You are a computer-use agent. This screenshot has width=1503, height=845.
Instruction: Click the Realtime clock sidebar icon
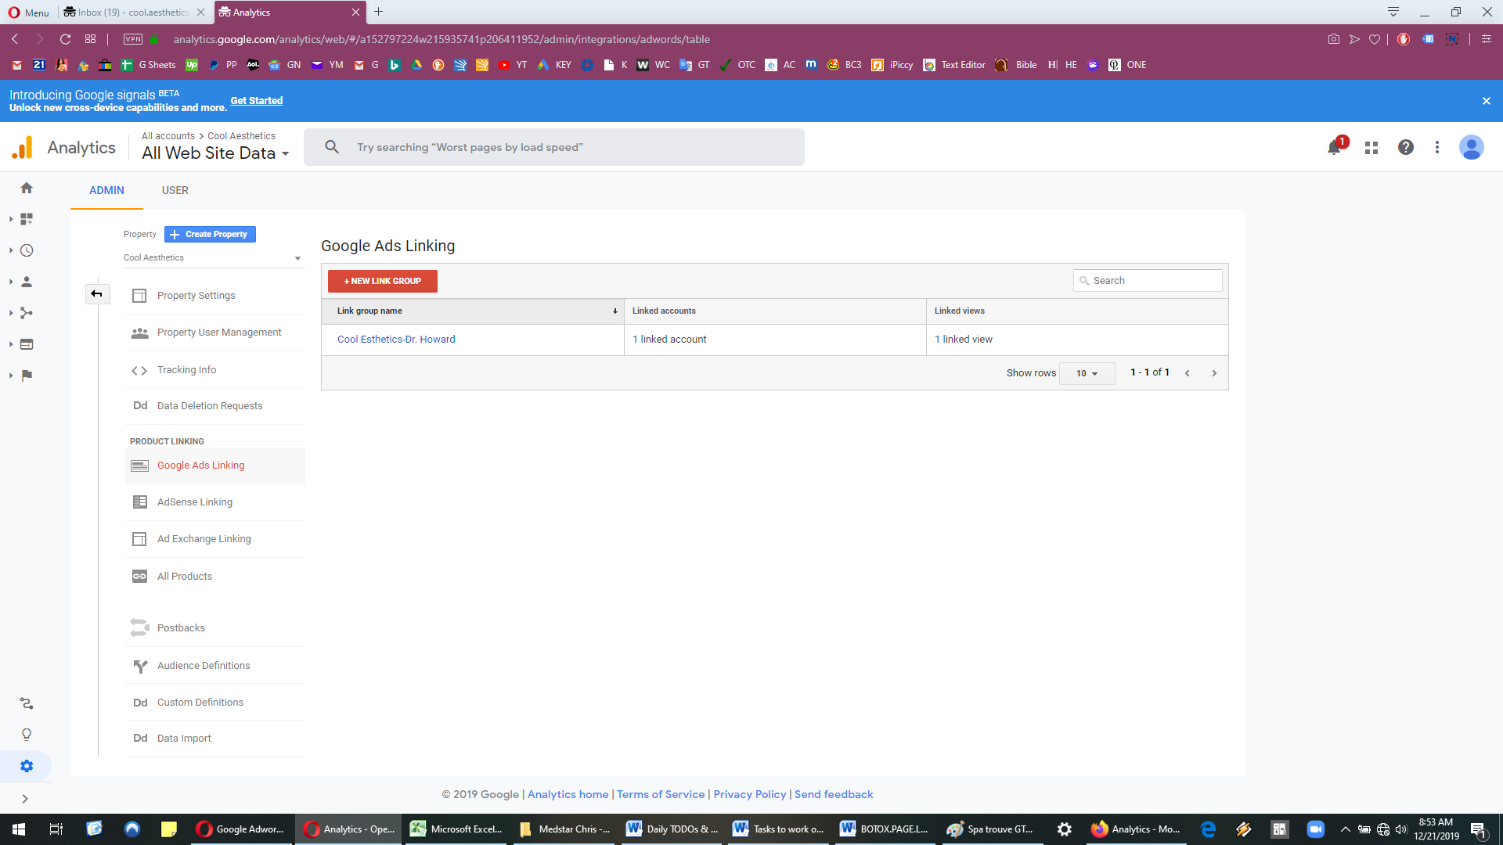point(27,250)
